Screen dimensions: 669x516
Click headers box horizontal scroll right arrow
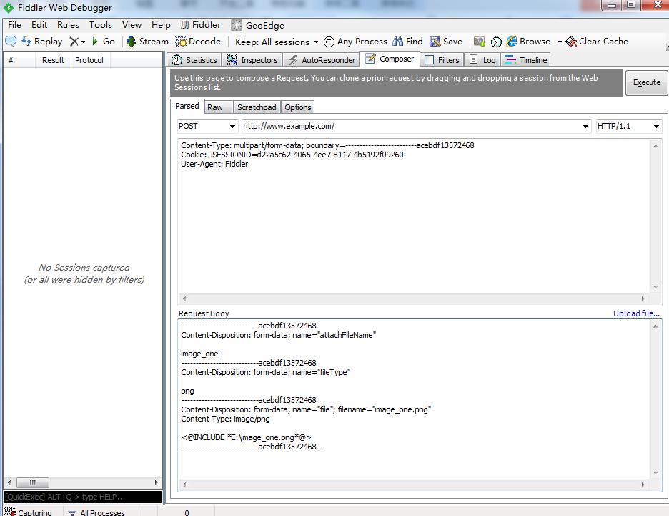(x=643, y=298)
